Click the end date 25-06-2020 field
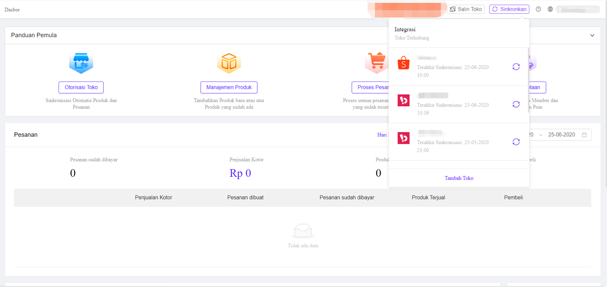607x287 pixels. [x=561, y=135]
